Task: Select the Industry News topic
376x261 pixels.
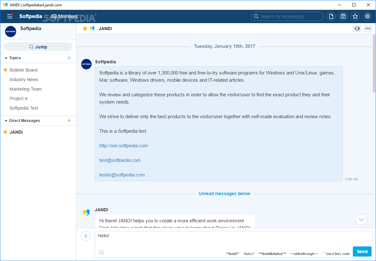Action: (24, 80)
